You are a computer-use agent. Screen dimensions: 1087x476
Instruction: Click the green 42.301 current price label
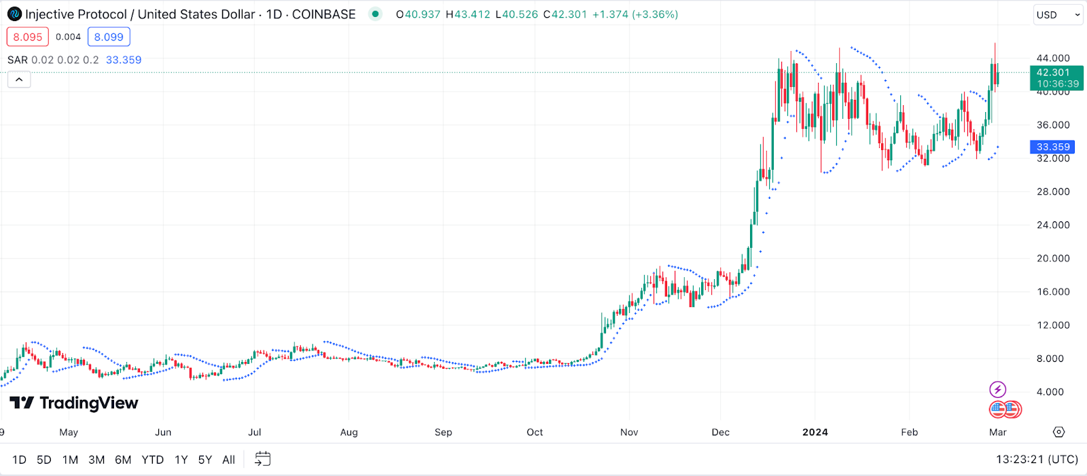click(1056, 78)
